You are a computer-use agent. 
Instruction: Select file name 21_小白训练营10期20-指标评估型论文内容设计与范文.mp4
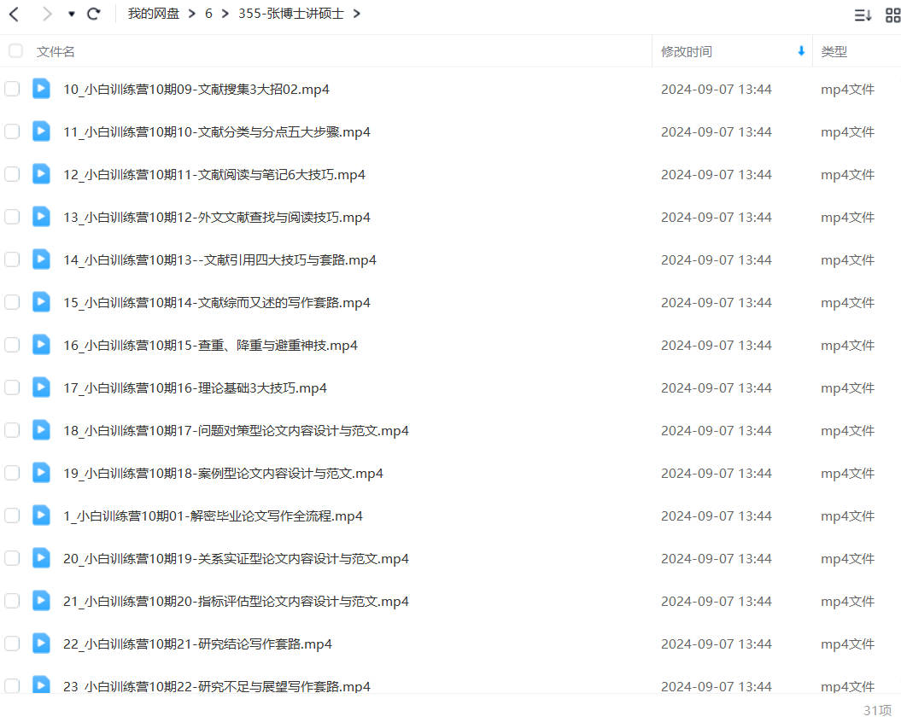(237, 602)
